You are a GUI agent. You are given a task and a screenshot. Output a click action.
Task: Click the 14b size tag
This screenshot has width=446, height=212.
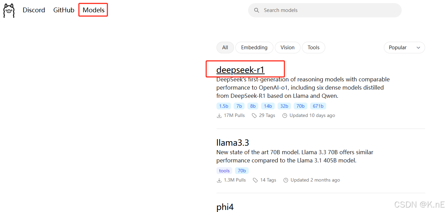click(268, 106)
